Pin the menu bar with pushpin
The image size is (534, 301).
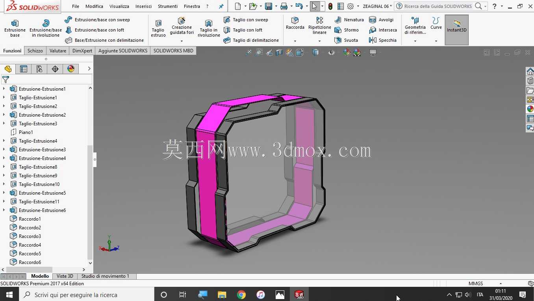(221, 6)
